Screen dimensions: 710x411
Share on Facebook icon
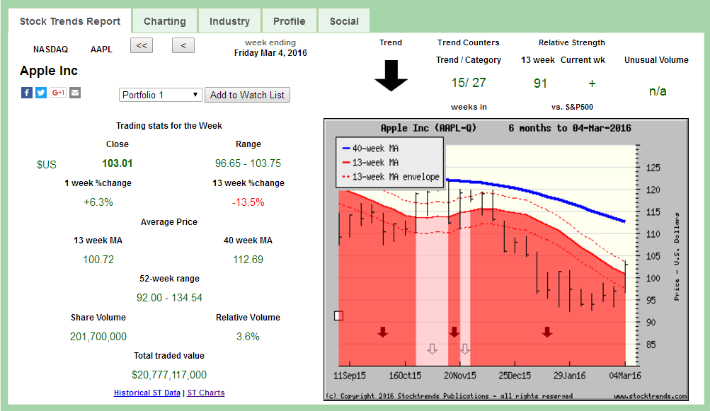pyautogui.click(x=27, y=93)
